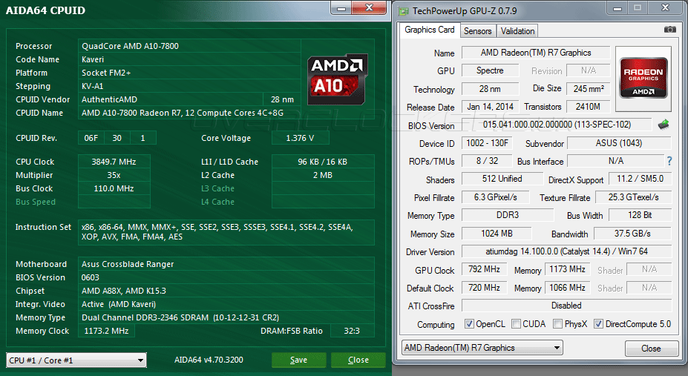Click the GPU Spectre field

[x=490, y=70]
